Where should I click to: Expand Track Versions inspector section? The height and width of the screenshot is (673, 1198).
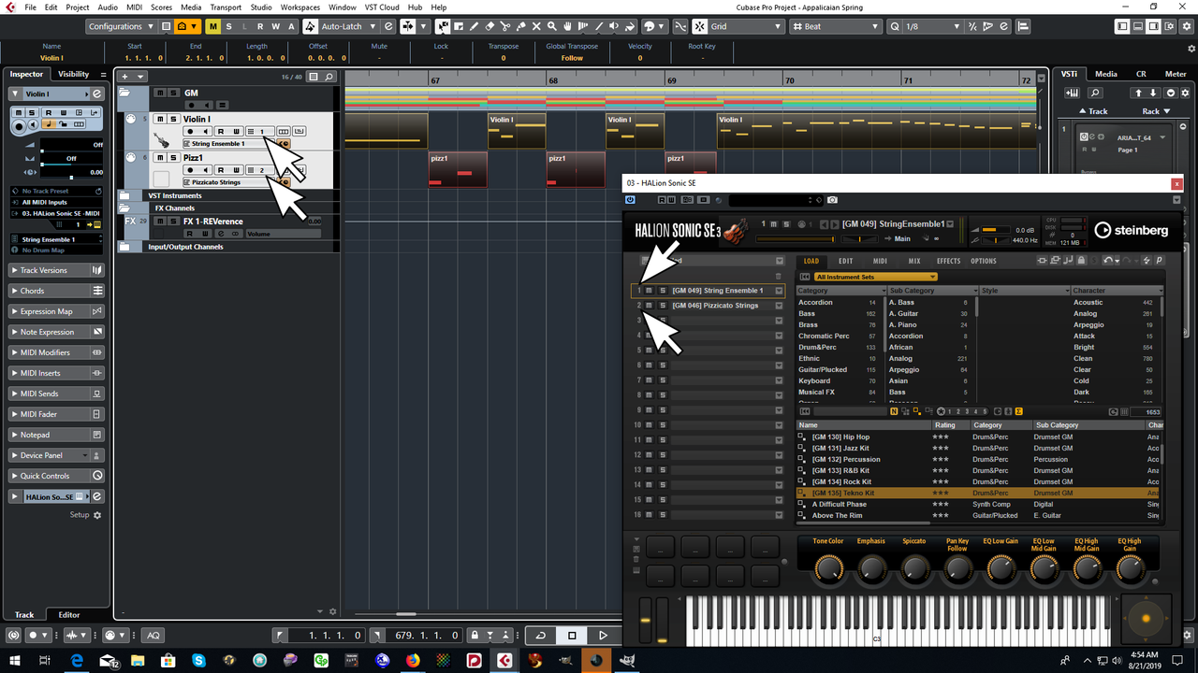(56, 270)
